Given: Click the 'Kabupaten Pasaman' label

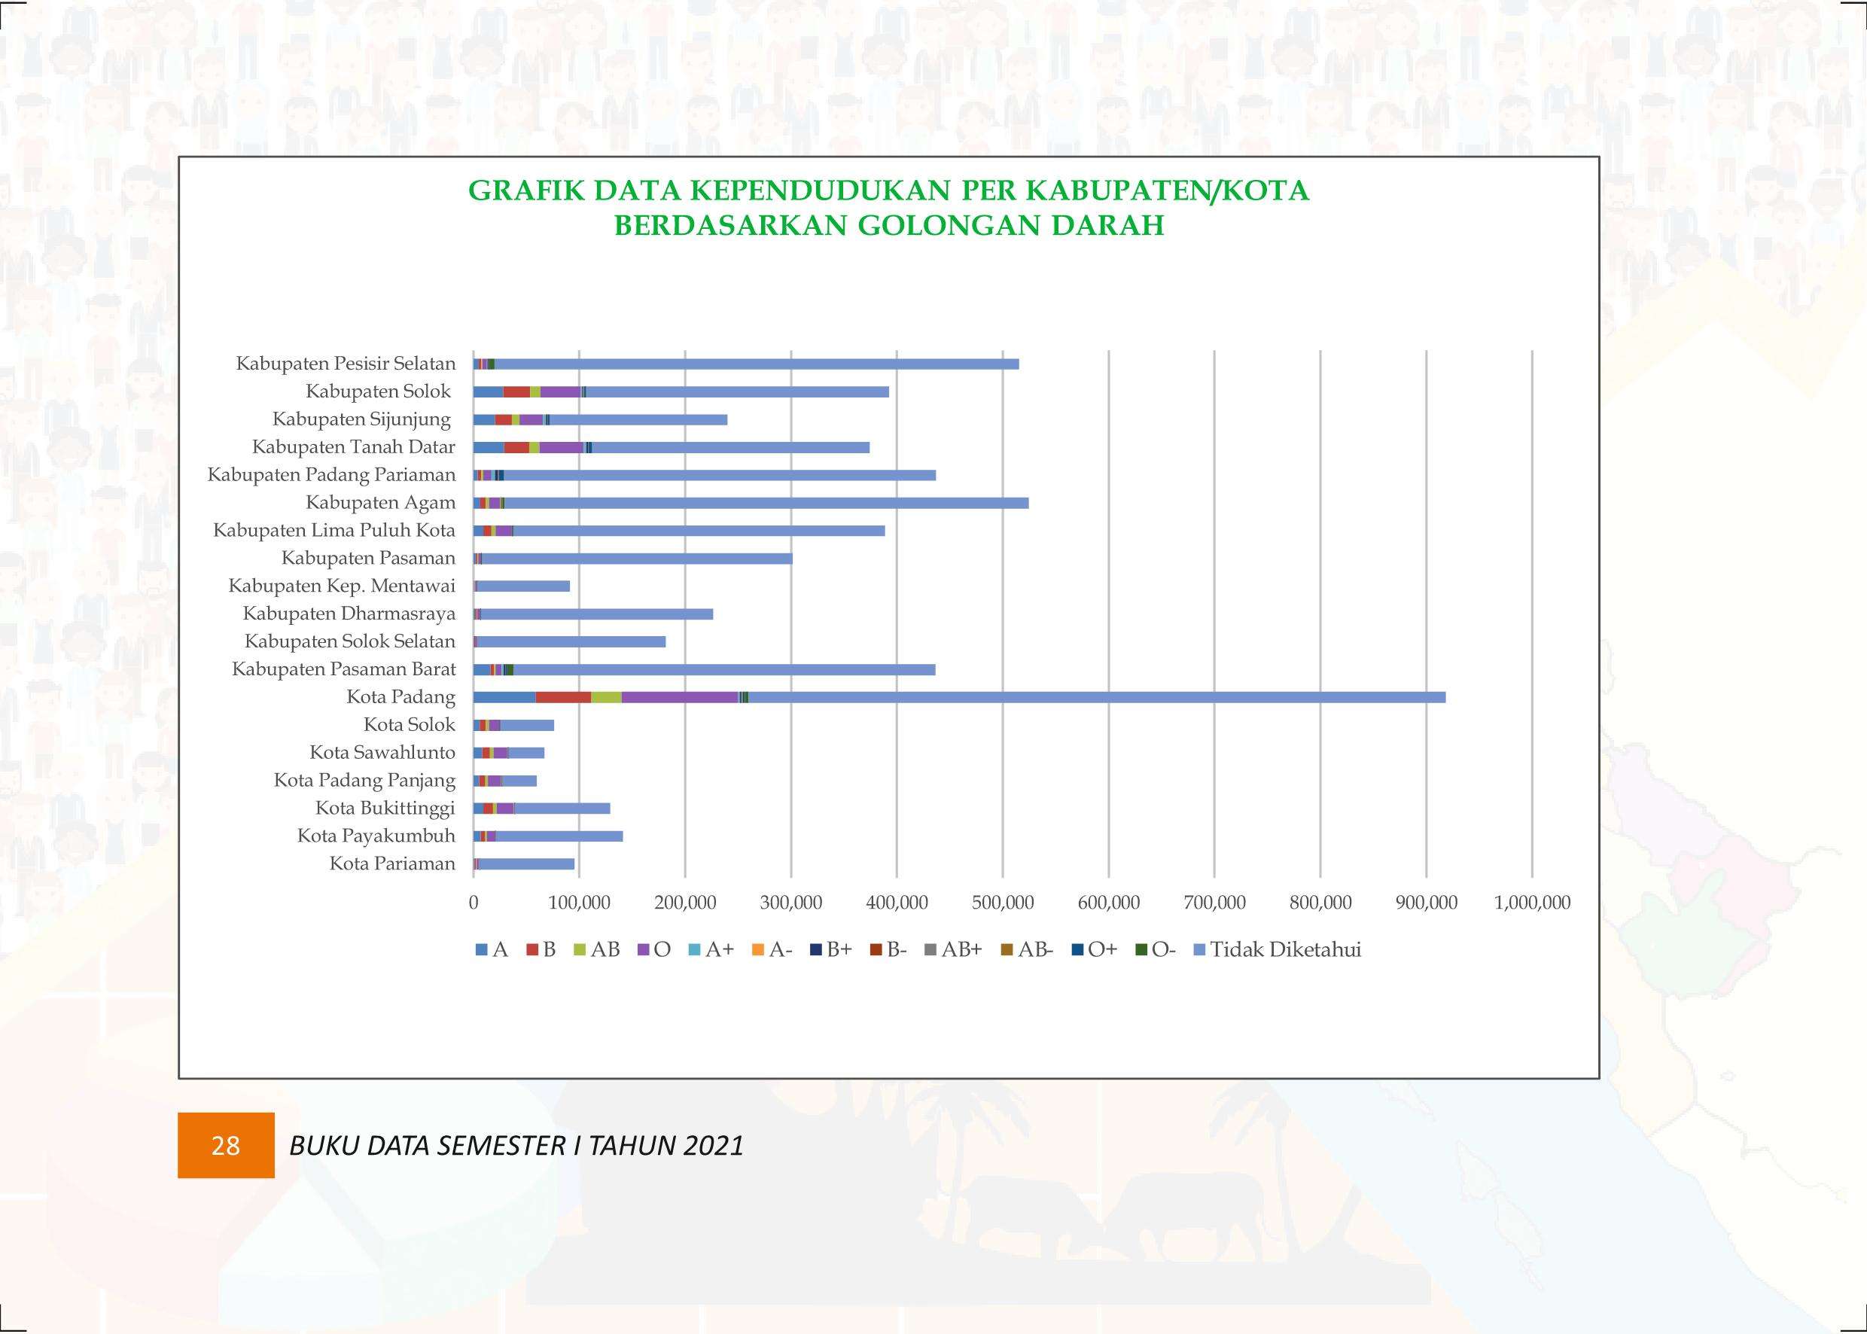Looking at the screenshot, I should click(369, 559).
